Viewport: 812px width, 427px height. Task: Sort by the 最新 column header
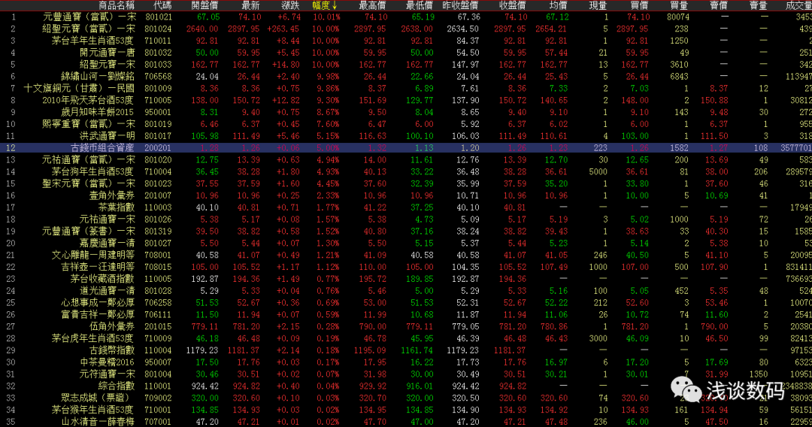click(x=250, y=5)
